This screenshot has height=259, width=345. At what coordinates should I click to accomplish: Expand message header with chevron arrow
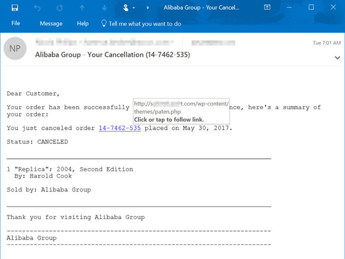click(x=337, y=58)
